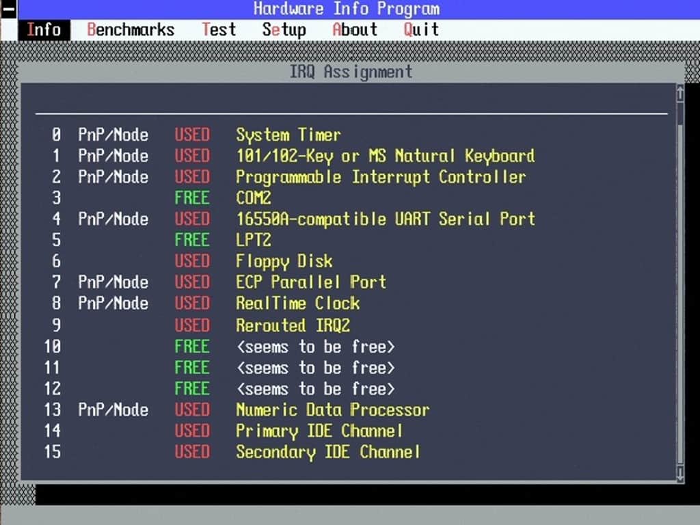Viewport: 700px width, 525px height.
Task: Click the USED status of IRQ 0
Action: 192,135
